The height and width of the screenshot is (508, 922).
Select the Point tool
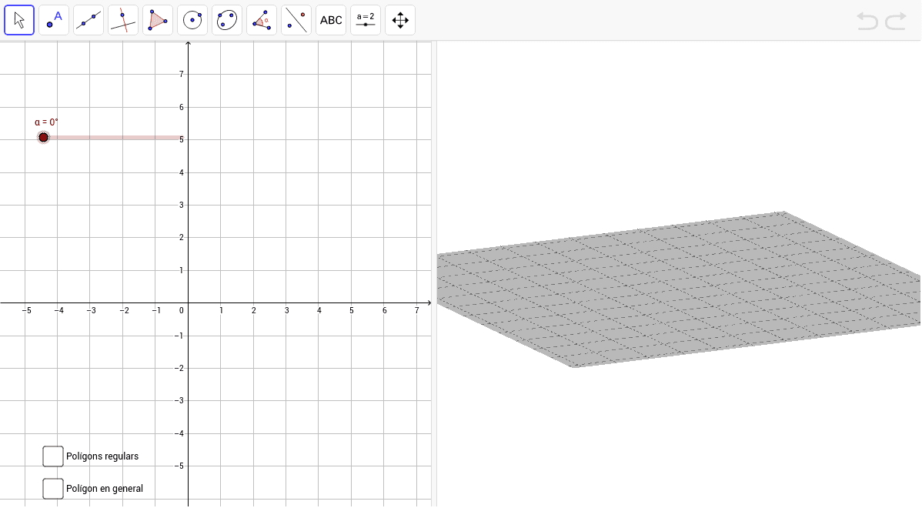coord(54,20)
